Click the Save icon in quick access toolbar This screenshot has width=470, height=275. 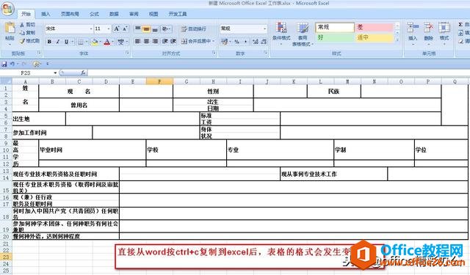tap(4, 64)
